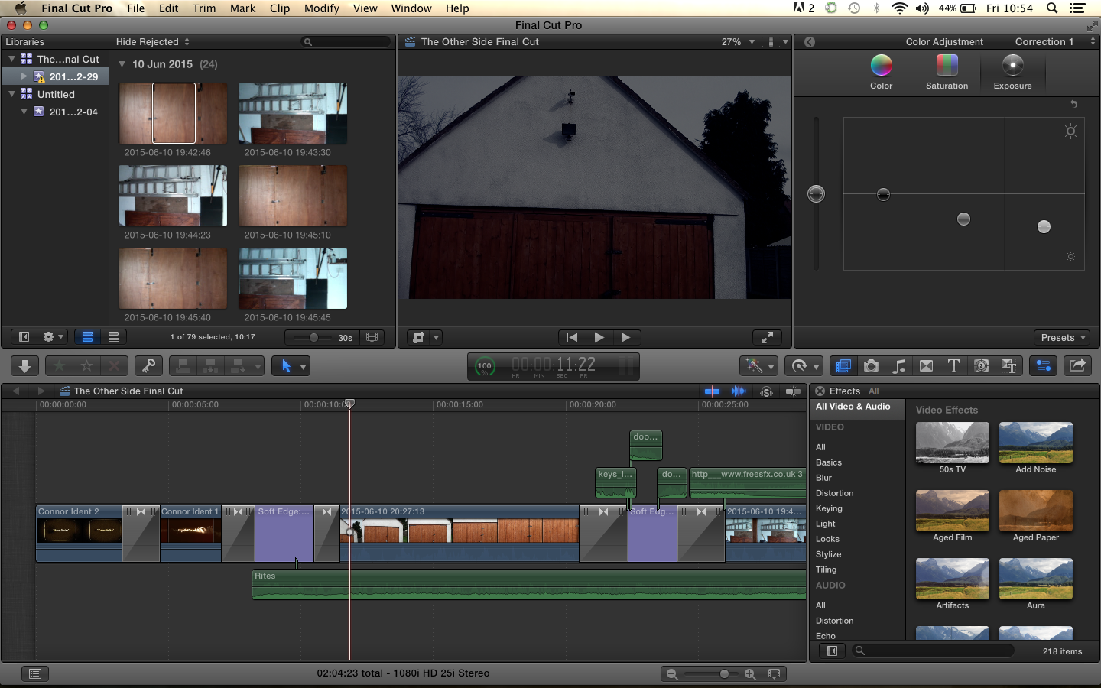Open the Wi-Fi status menu
Image resolution: width=1101 pixels, height=688 pixels.
coord(900,8)
